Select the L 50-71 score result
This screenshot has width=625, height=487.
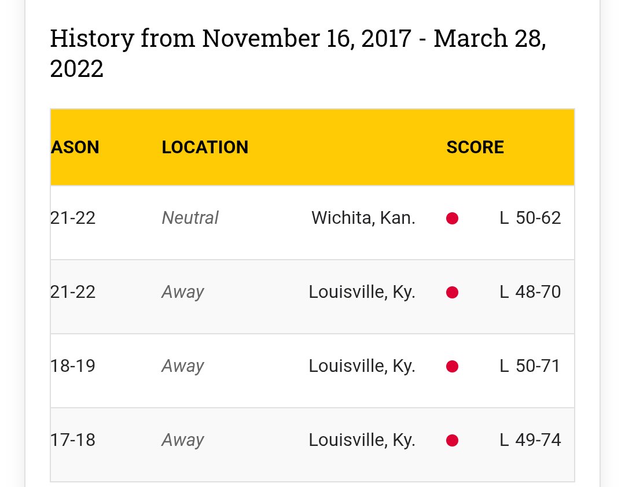coord(530,366)
